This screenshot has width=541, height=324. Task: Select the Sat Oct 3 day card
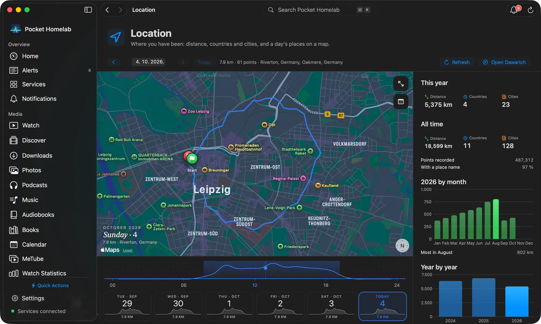coord(331,306)
